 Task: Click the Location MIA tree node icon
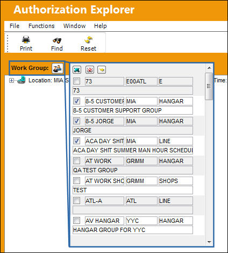tap(22, 80)
